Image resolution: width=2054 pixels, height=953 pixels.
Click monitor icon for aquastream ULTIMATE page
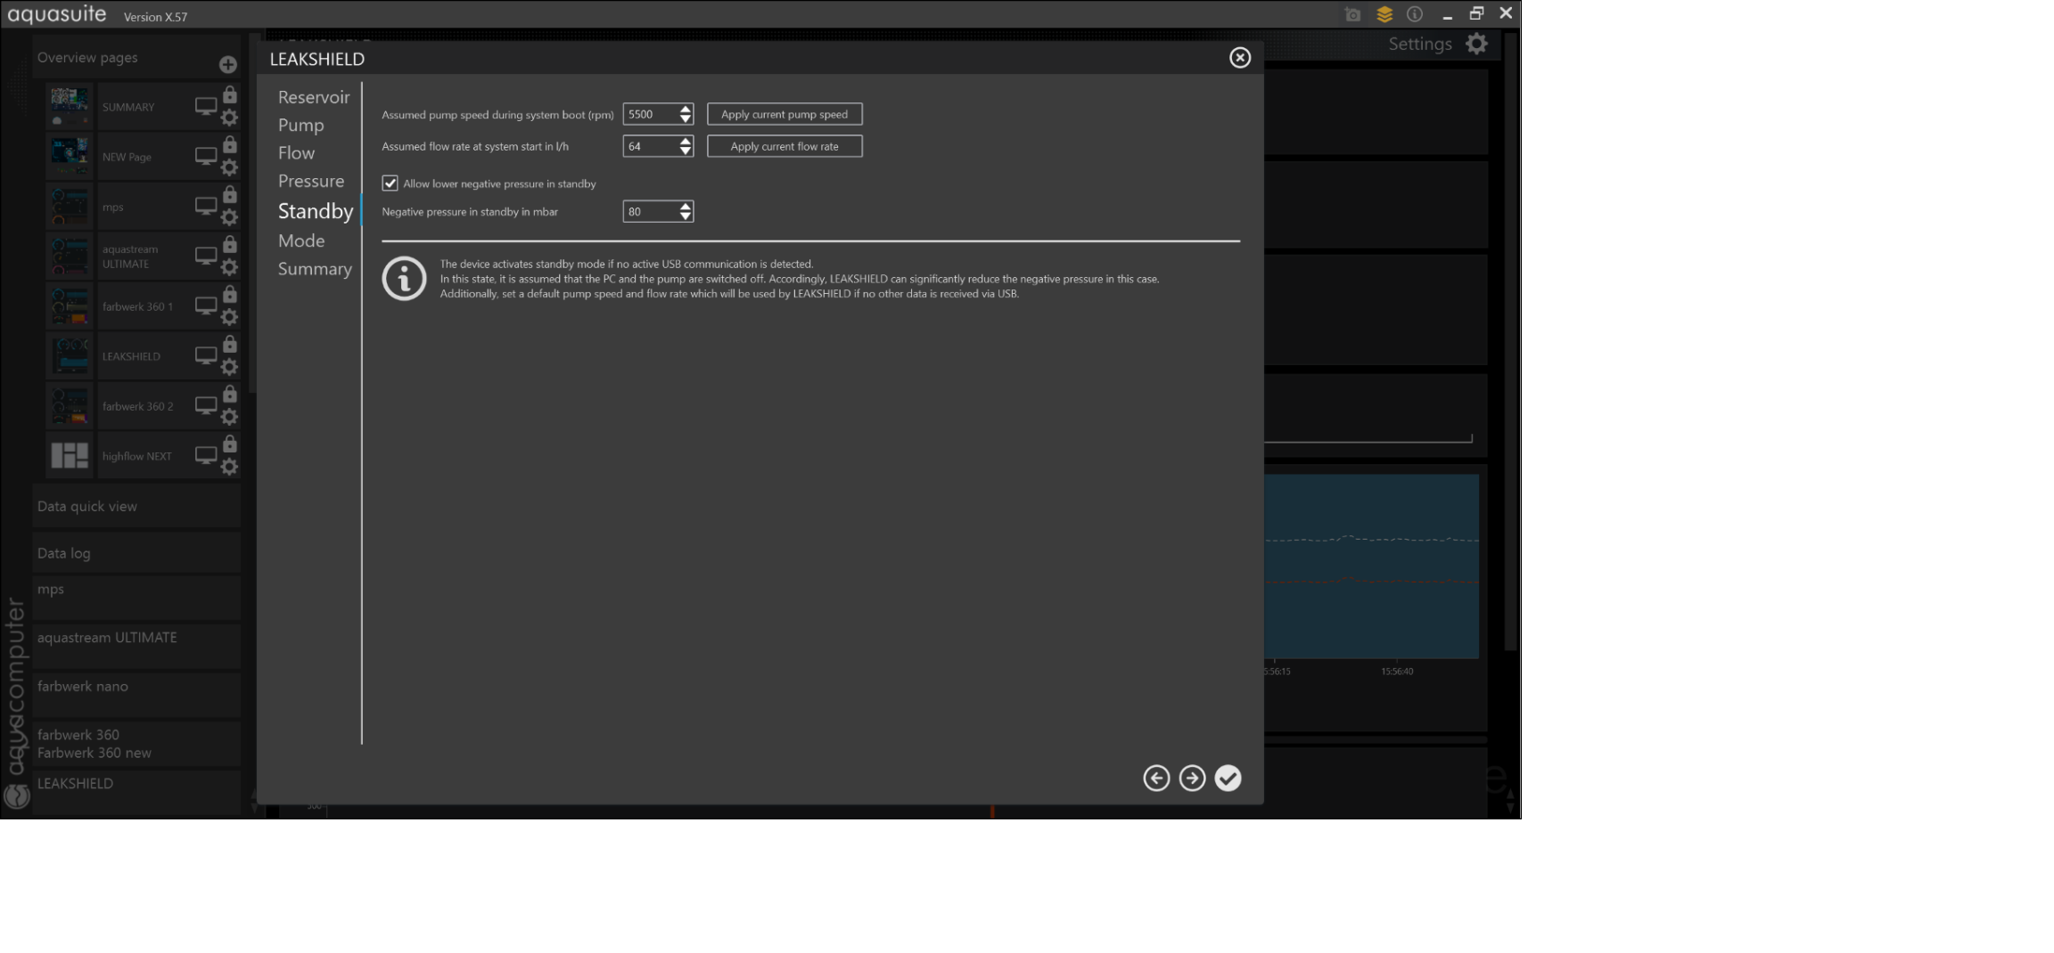(x=206, y=257)
